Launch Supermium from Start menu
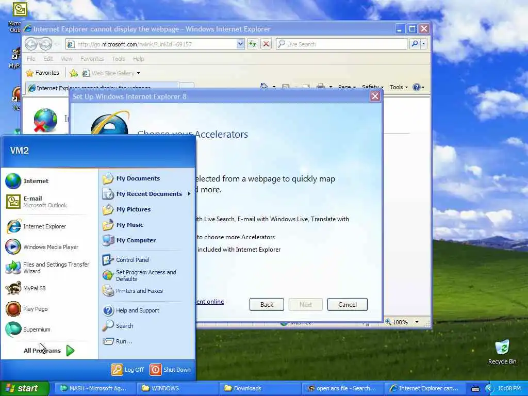This screenshot has width=528, height=396. [x=28, y=329]
